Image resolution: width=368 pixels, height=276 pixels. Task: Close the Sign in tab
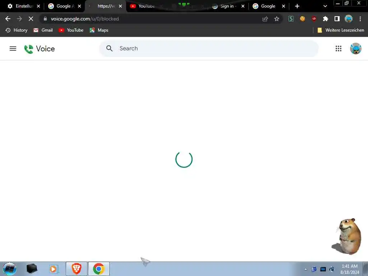(x=243, y=6)
